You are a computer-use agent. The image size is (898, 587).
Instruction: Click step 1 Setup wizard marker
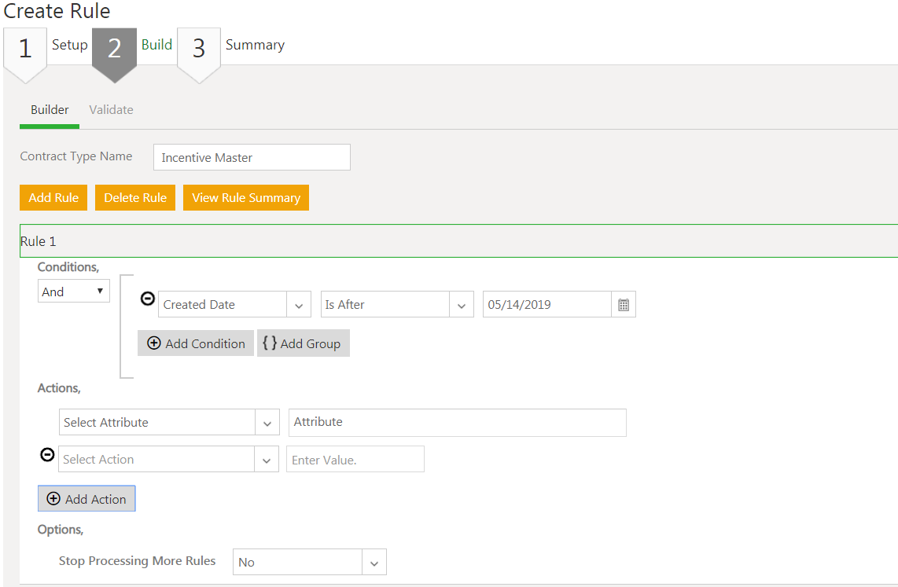pos(25,50)
